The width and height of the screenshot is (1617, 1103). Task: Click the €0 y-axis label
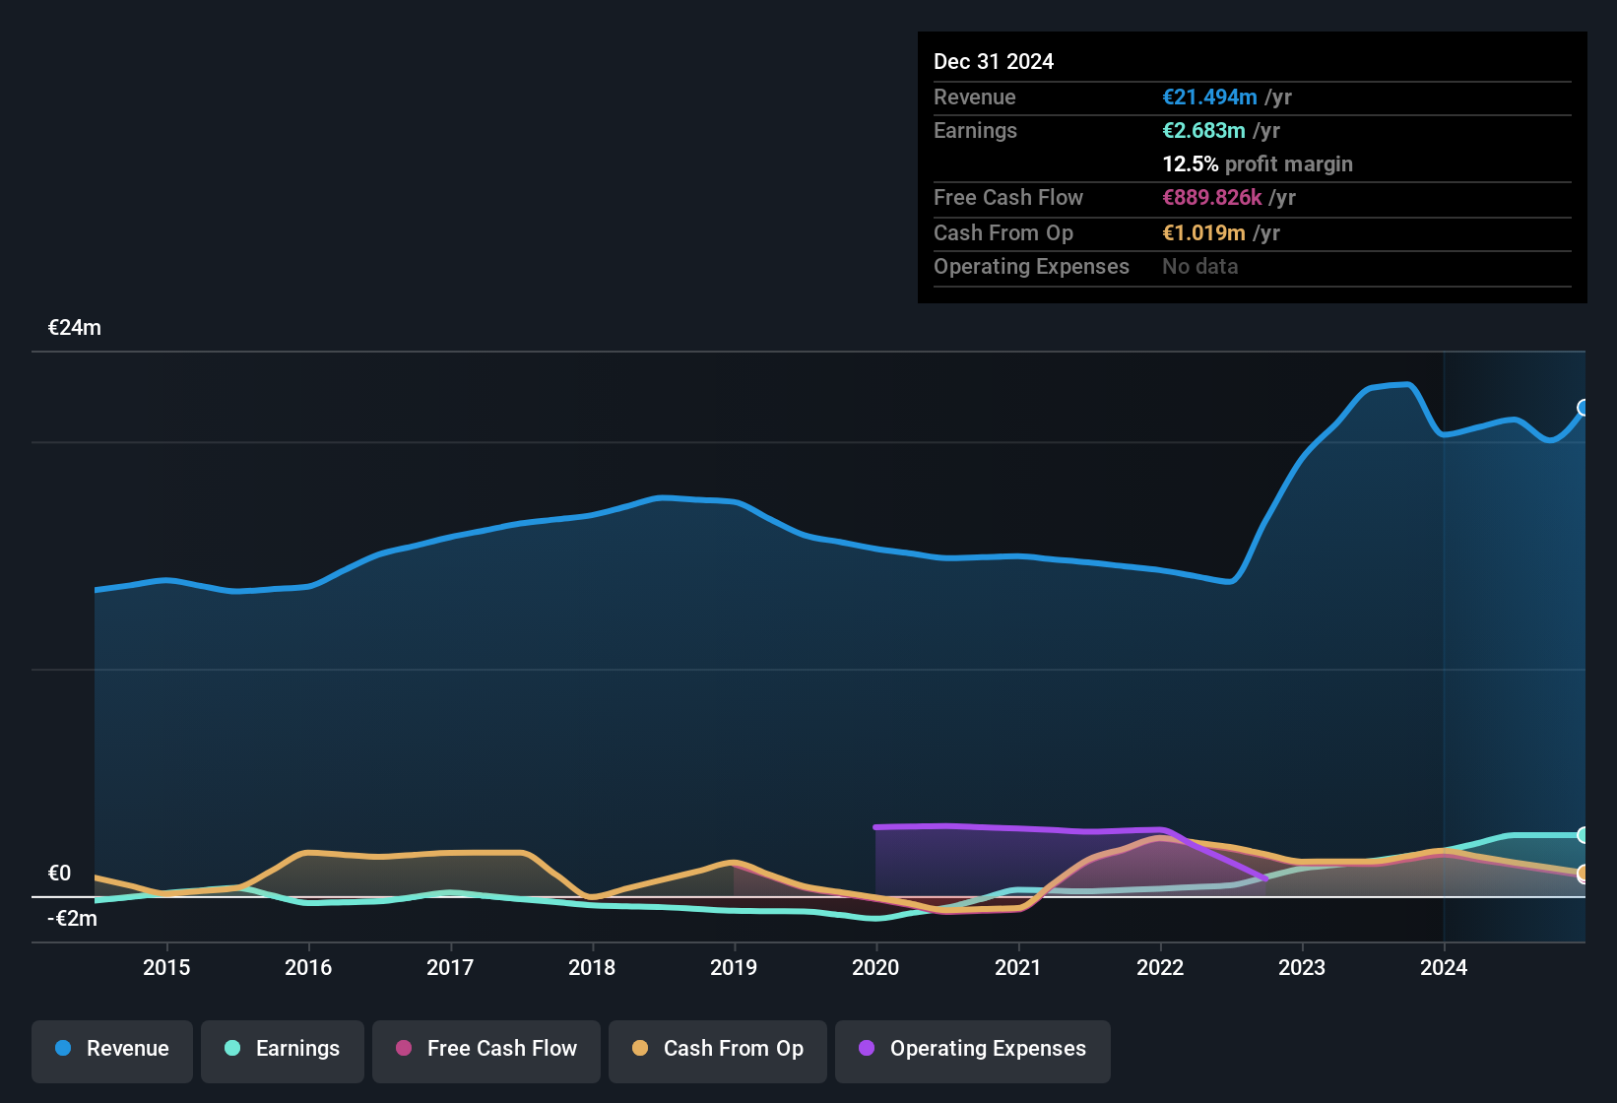[x=59, y=874]
